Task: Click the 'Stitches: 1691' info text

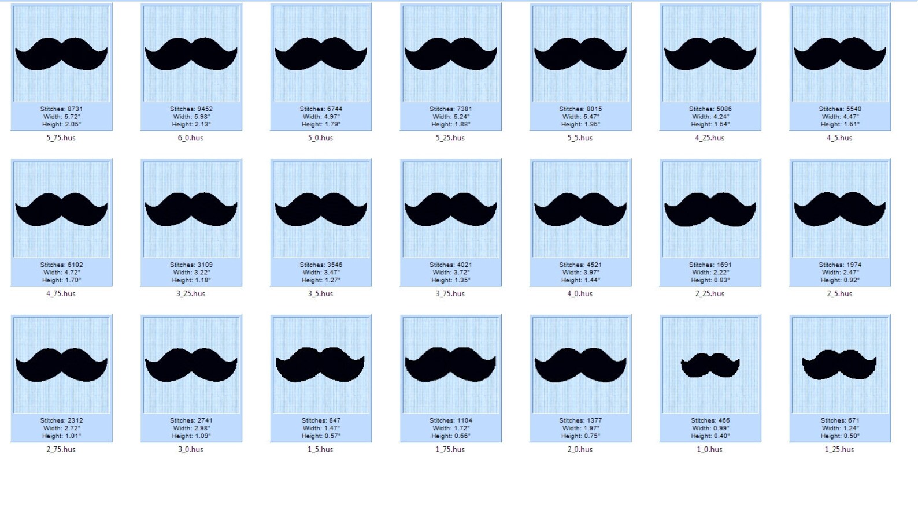Action: 710,265
